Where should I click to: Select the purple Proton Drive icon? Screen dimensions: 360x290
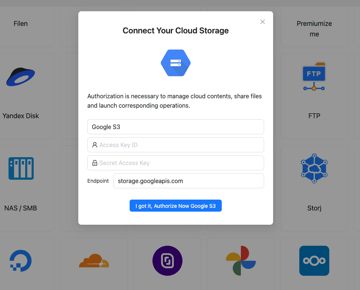[167, 260]
